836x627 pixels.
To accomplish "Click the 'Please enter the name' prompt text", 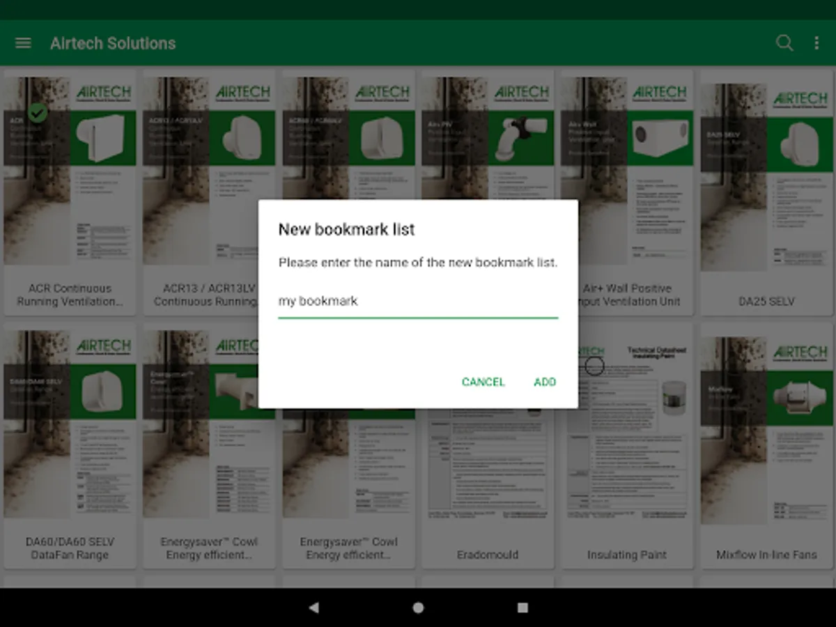I will (x=418, y=263).
